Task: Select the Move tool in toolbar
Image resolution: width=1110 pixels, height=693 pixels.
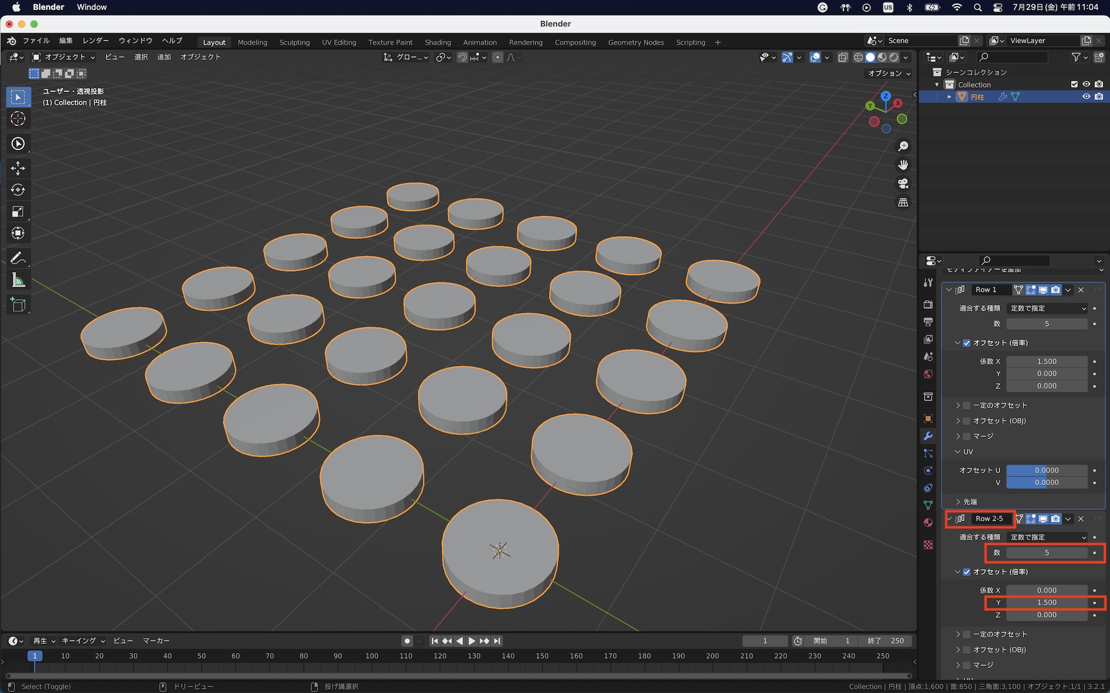Action: (18, 168)
